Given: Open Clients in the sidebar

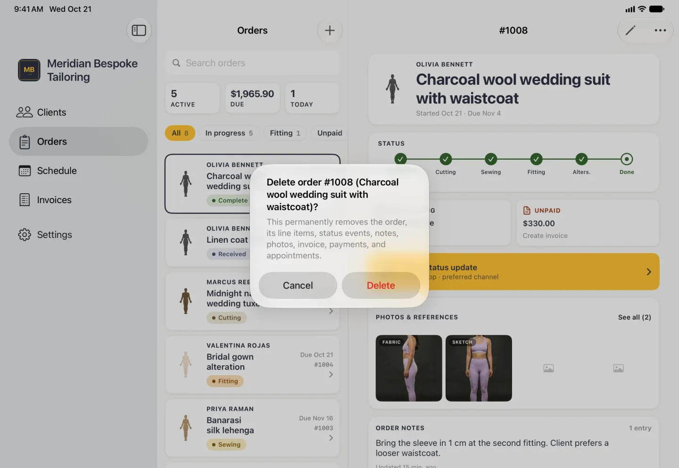Looking at the screenshot, I should tap(78, 112).
